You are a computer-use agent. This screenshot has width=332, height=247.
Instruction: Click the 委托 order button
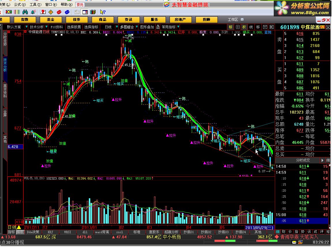(80, 5)
